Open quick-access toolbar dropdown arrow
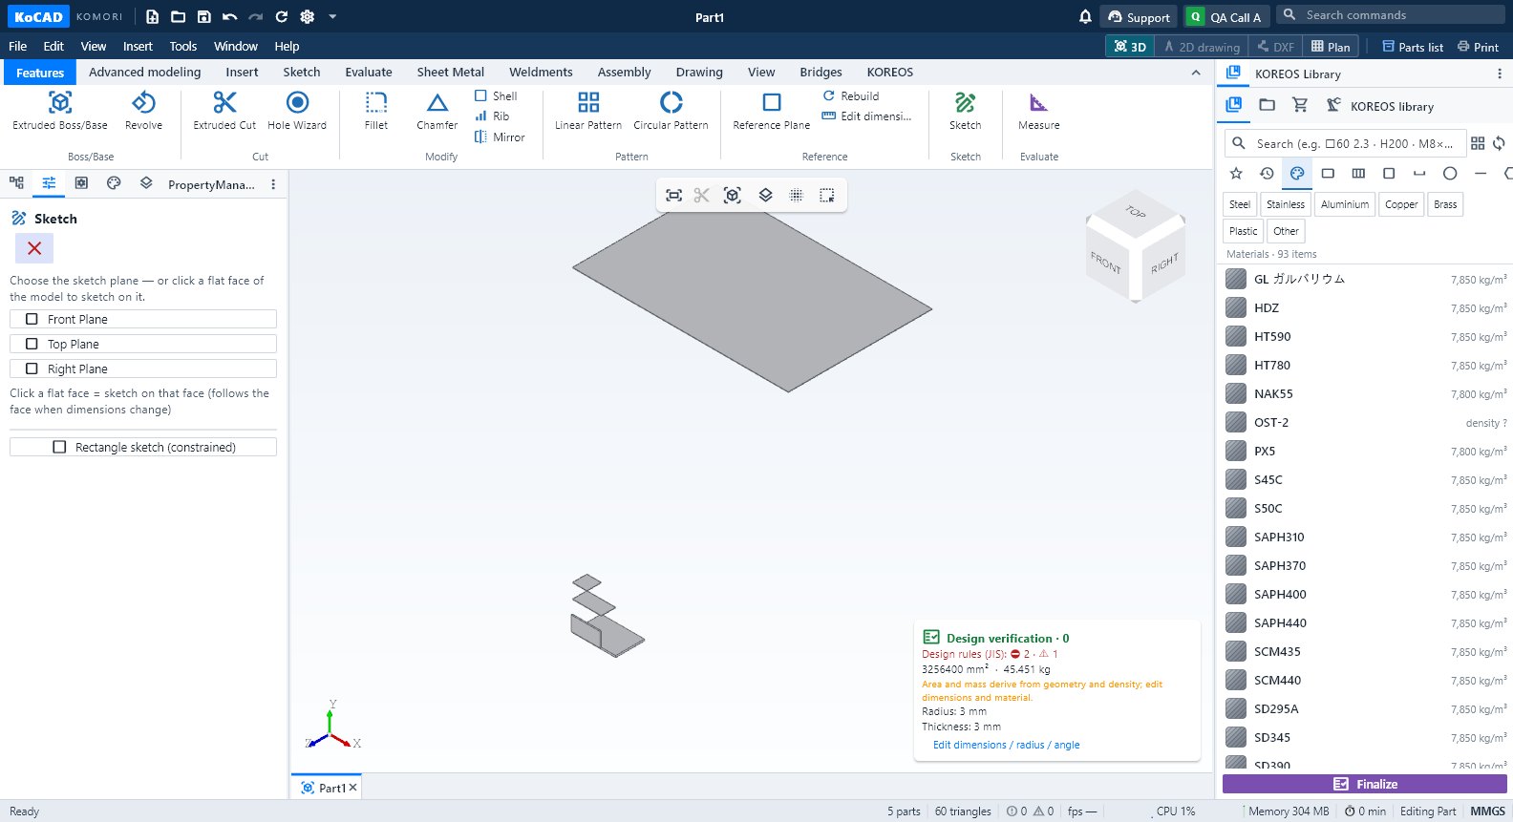Image resolution: width=1513 pixels, height=822 pixels. coord(332,16)
